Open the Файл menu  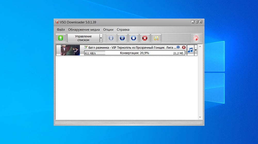[61, 30]
